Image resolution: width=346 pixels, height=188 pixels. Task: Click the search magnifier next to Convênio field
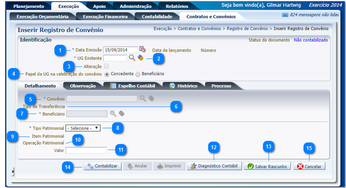[142, 99]
